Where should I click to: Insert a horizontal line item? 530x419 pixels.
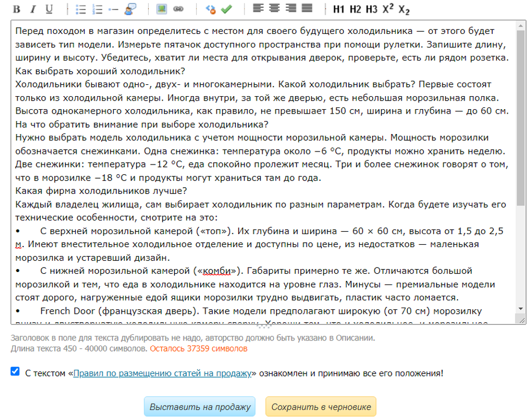point(113,10)
